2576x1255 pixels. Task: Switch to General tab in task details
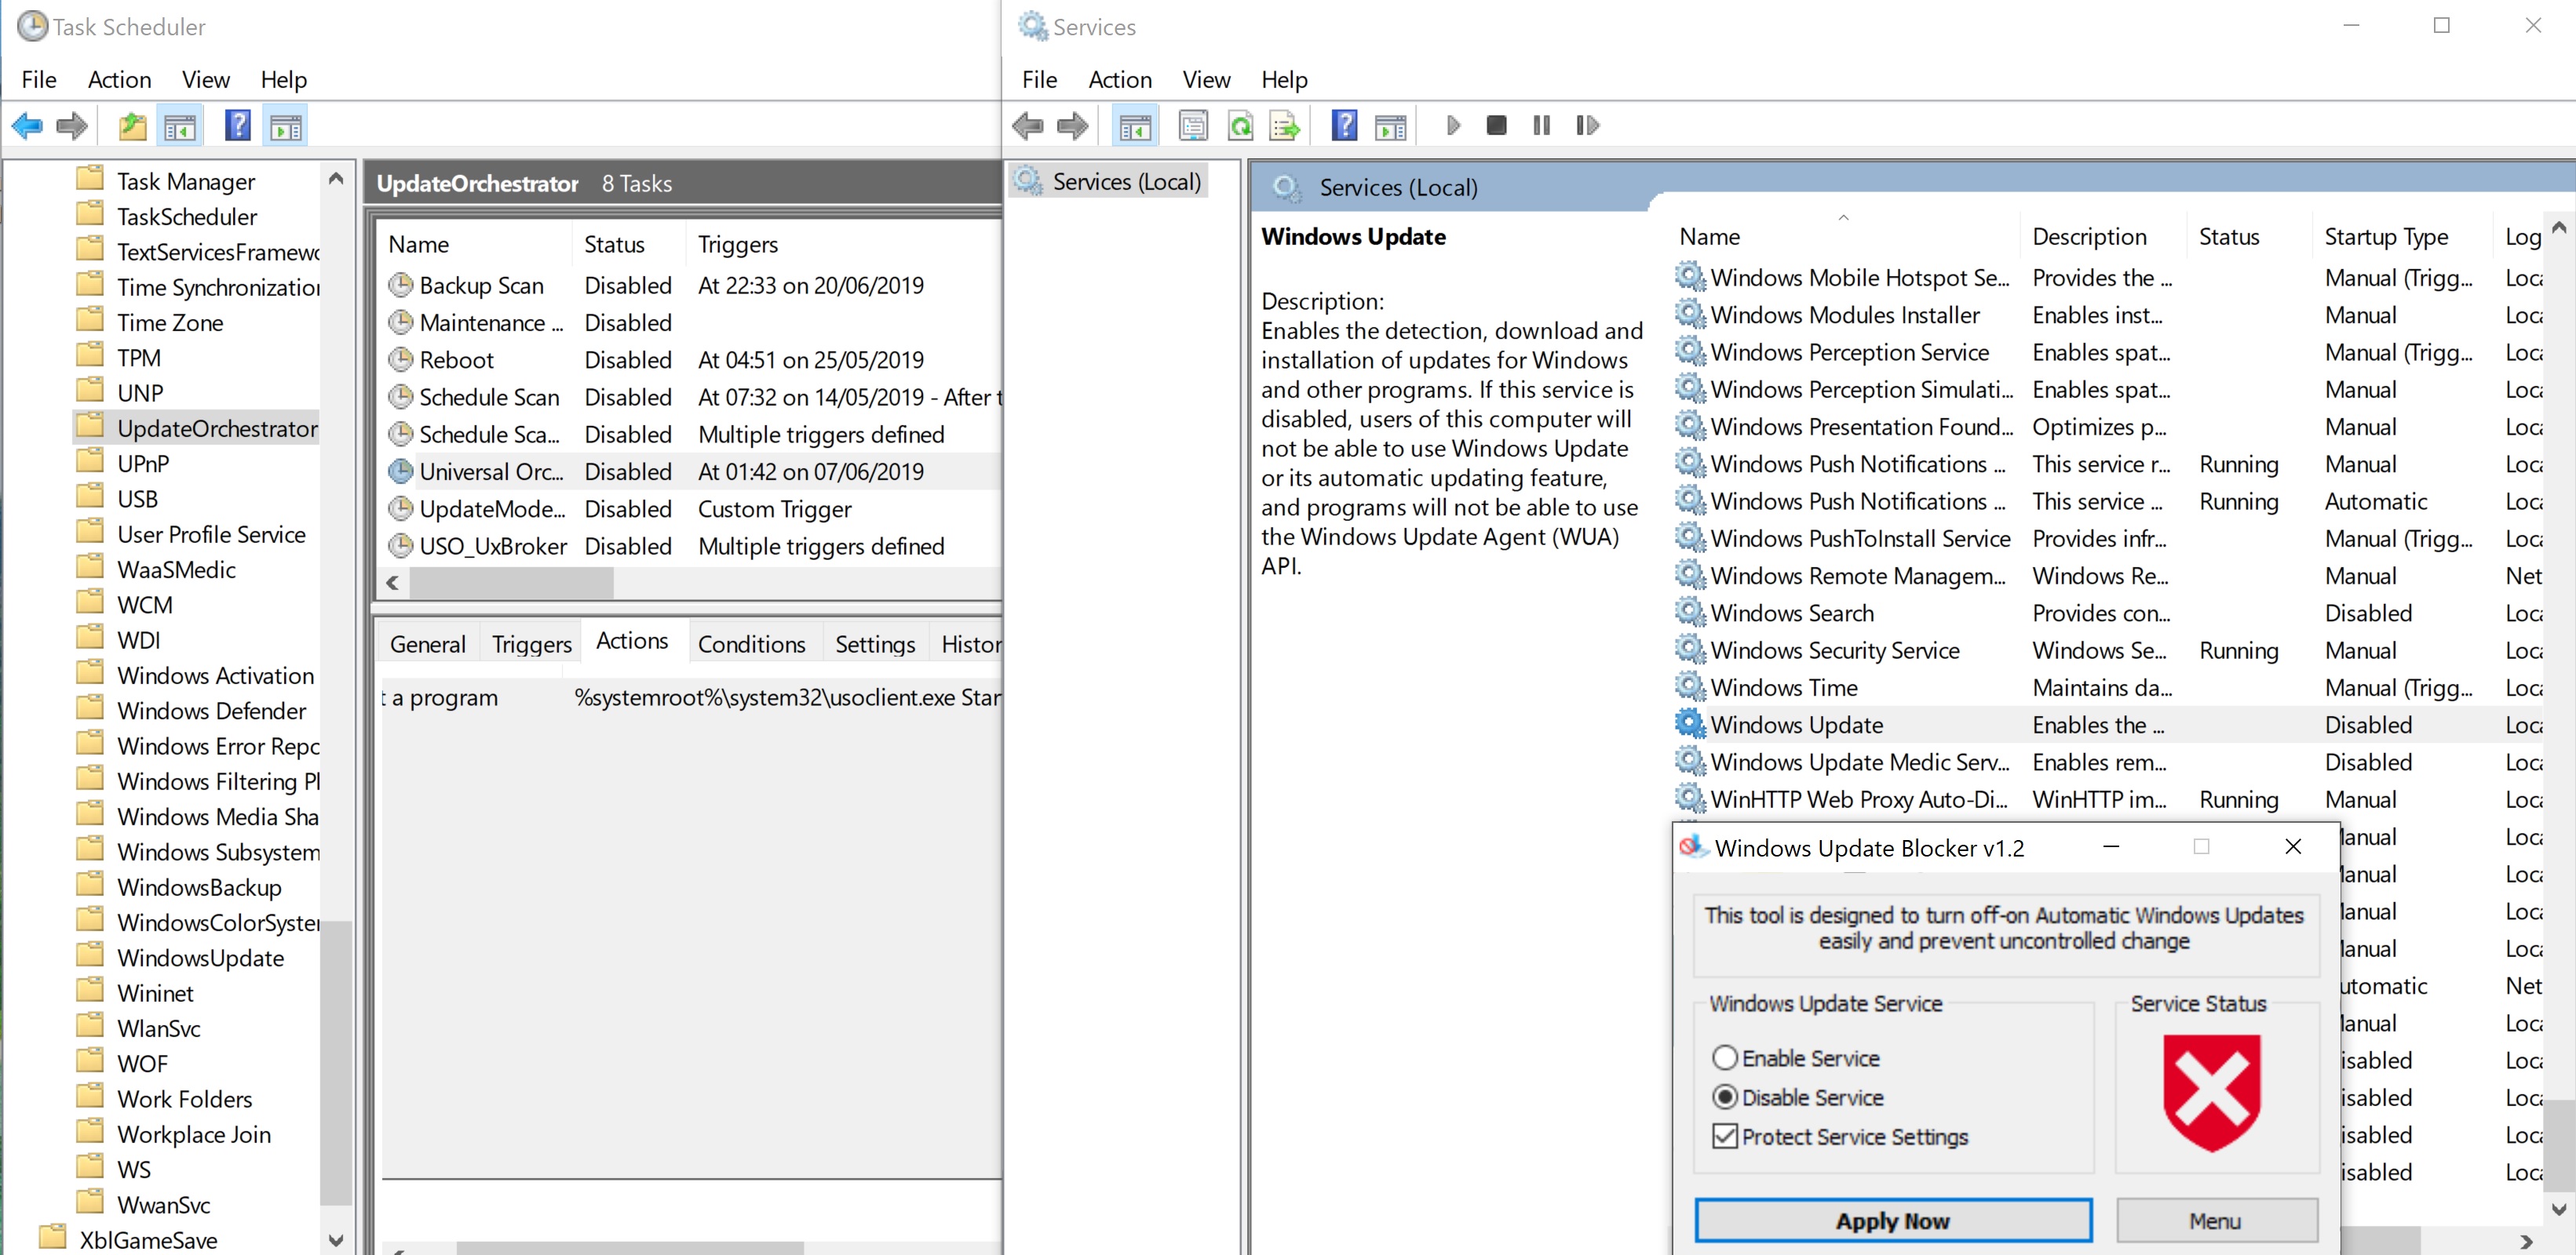[x=427, y=643]
